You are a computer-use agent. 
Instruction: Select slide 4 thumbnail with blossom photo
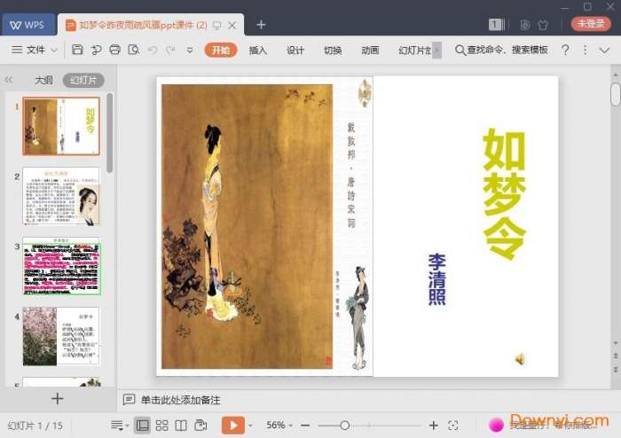[61, 336]
